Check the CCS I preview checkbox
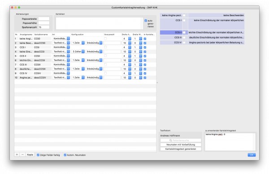The image size is (269, 174). coord(184,20)
